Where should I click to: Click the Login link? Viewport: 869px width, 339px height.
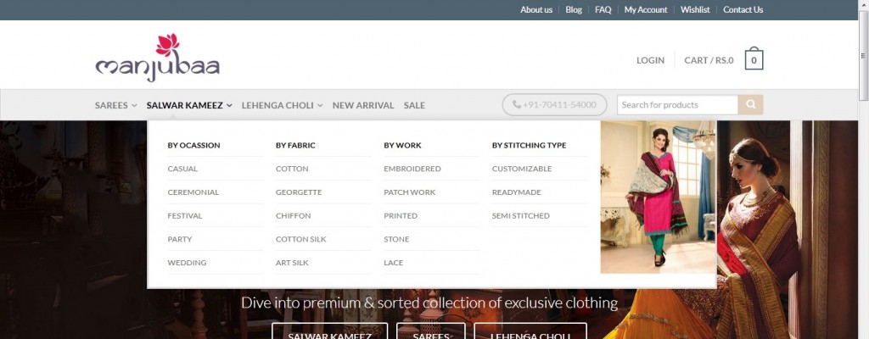650,60
